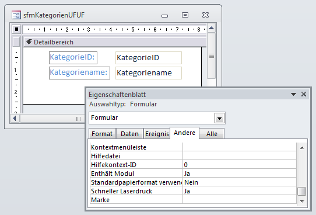Viewport: 316px width, 215px height.
Task: Click inside the Formular combo box field
Action: click(x=152, y=118)
